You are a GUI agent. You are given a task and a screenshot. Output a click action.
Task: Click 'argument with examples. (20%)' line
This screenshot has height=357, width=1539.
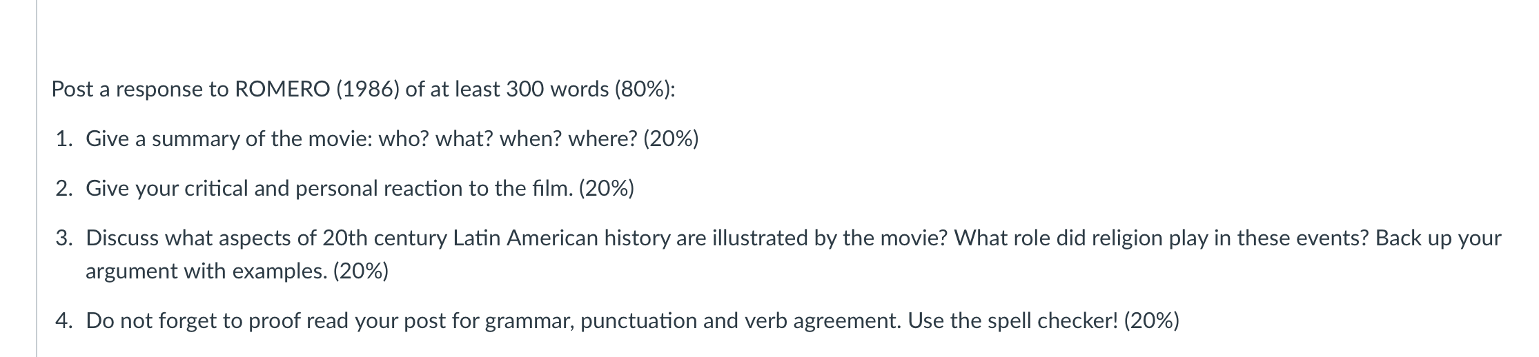tap(237, 272)
